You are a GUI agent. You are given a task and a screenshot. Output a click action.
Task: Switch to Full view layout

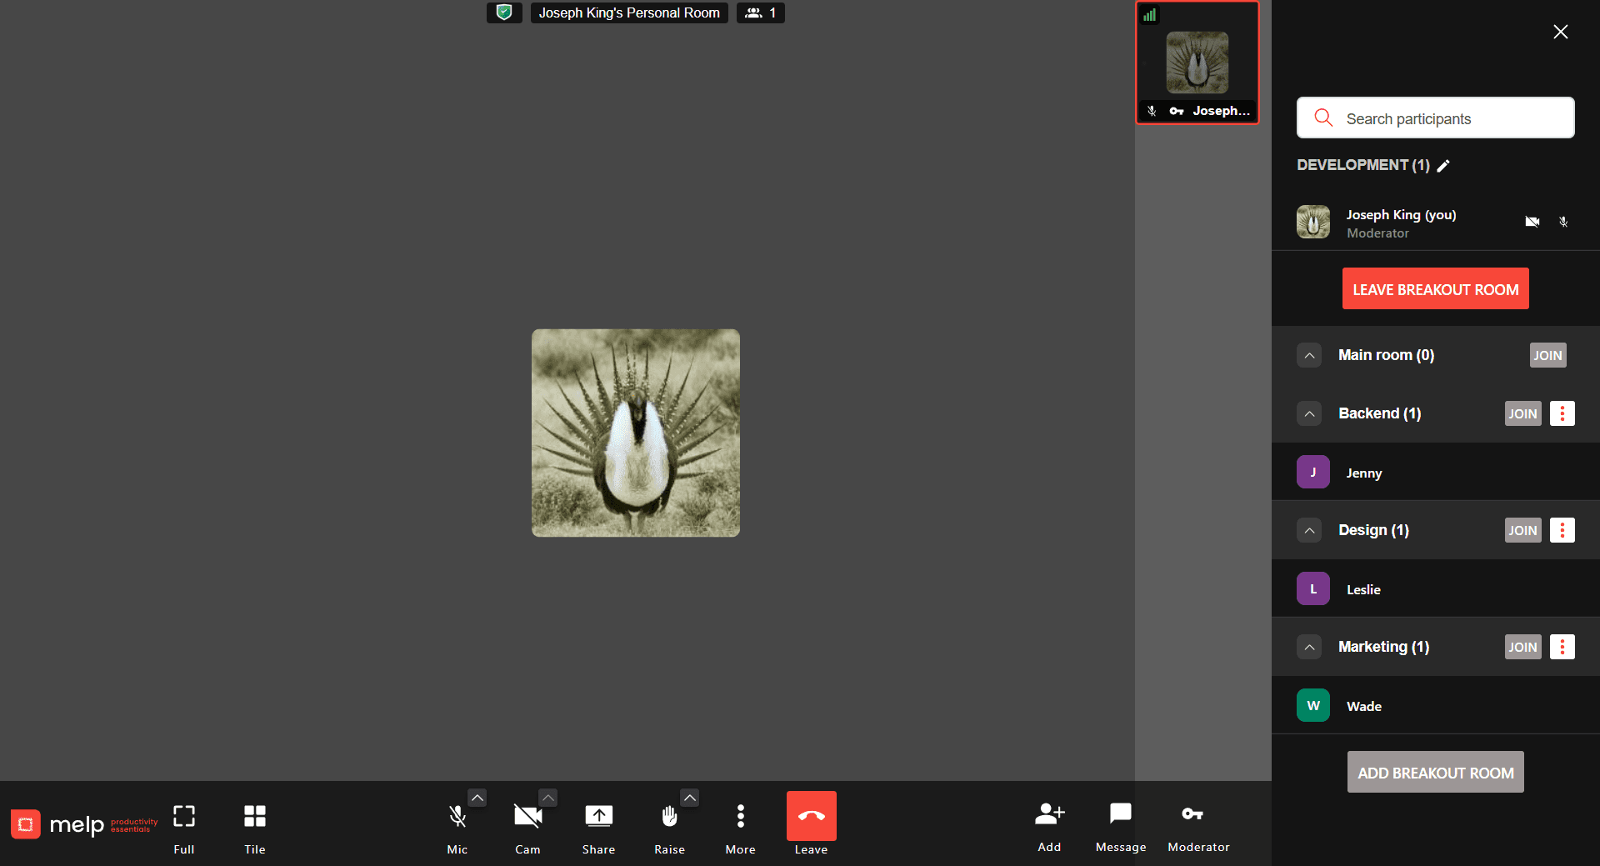pos(183,817)
